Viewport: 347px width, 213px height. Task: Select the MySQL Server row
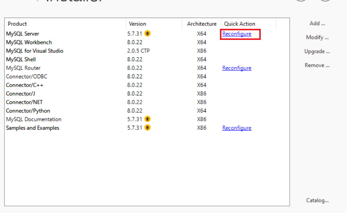(147, 34)
